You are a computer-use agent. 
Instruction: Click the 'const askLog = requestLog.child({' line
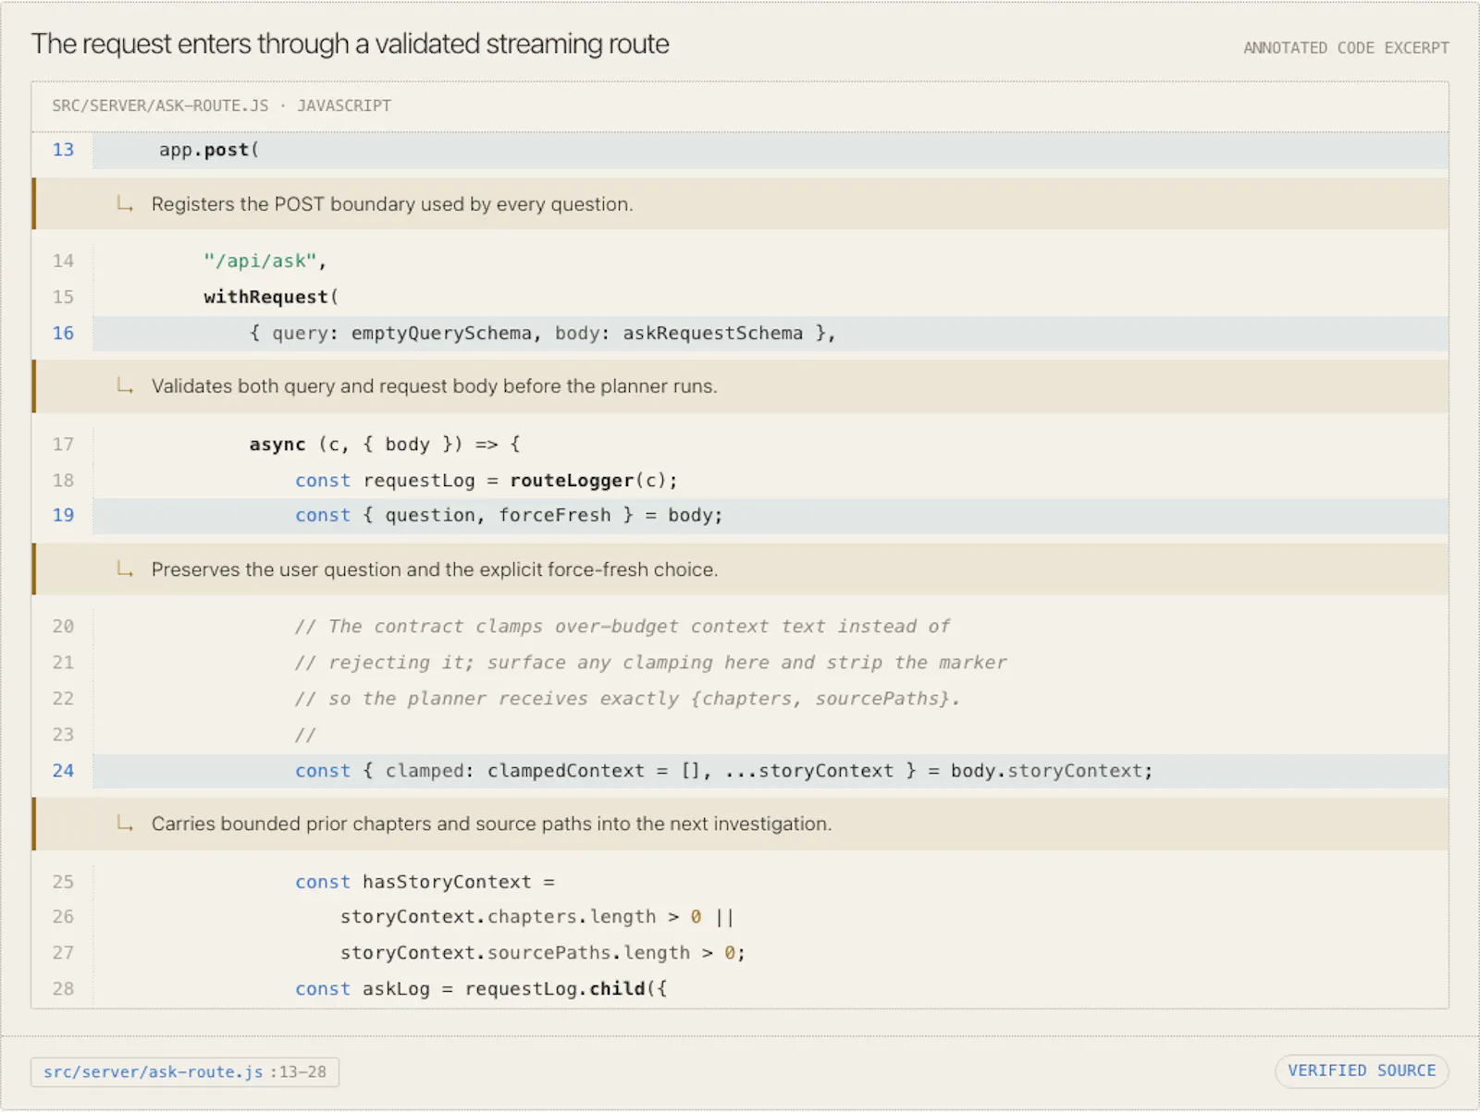pyautogui.click(x=481, y=989)
